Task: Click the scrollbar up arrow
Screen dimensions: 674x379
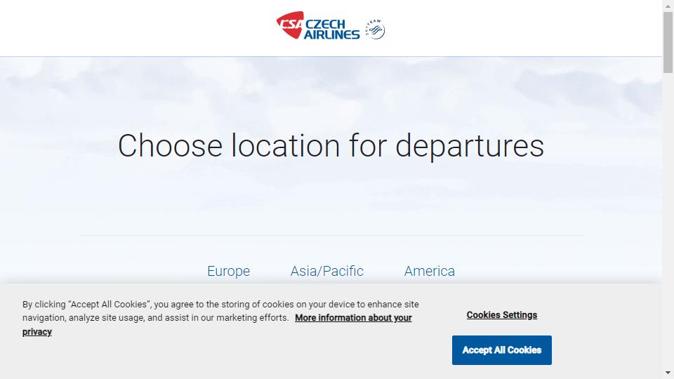Action: [x=668, y=6]
